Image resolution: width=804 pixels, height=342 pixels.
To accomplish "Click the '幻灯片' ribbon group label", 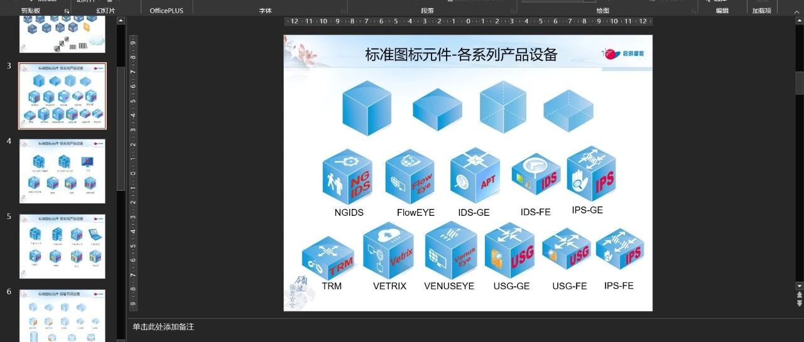I will click(106, 11).
